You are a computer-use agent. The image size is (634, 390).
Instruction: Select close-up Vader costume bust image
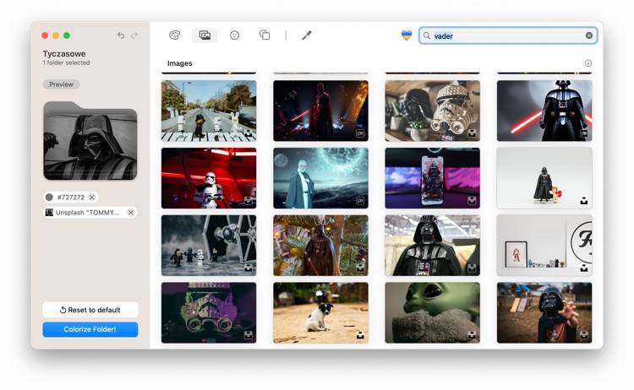tap(432, 246)
